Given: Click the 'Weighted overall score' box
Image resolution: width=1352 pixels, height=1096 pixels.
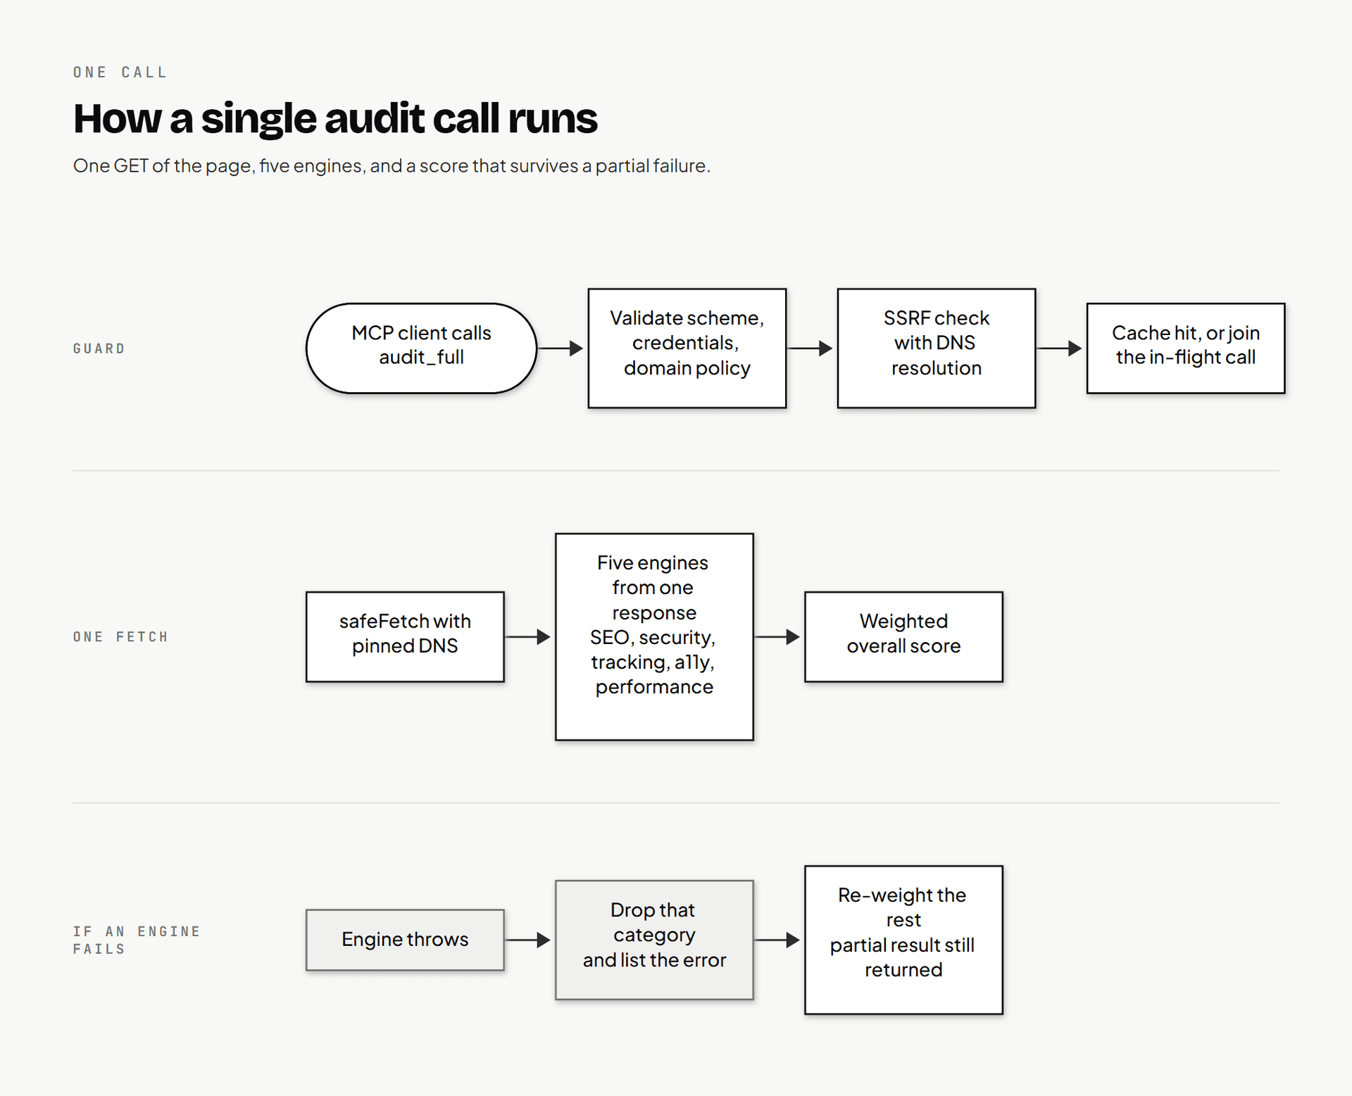Looking at the screenshot, I should 903,636.
